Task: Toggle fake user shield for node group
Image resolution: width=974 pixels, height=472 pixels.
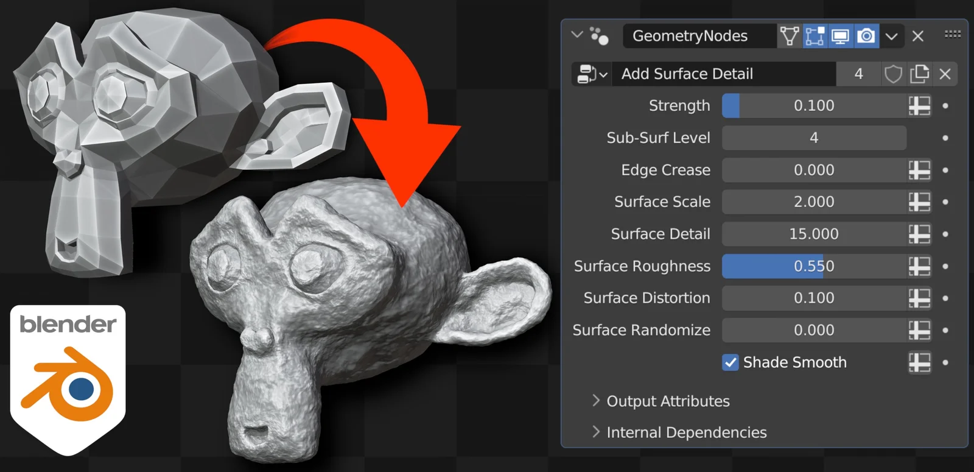Action: [x=893, y=74]
